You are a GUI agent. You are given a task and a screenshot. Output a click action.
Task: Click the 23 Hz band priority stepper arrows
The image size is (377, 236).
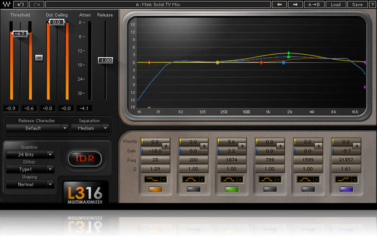point(166,146)
